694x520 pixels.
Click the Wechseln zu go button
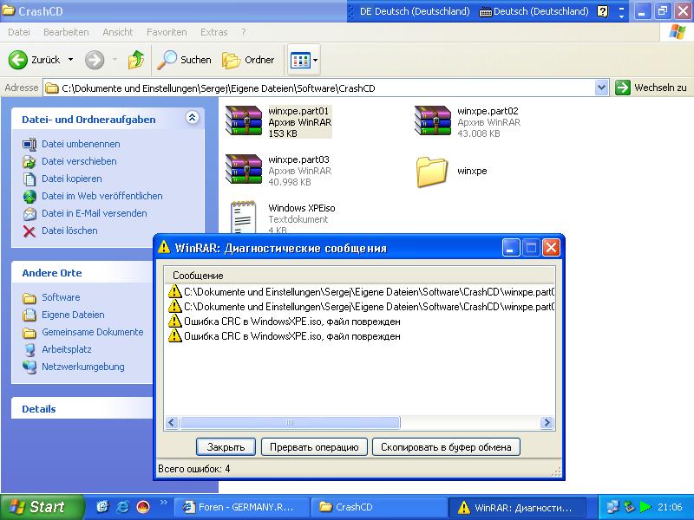pos(651,88)
